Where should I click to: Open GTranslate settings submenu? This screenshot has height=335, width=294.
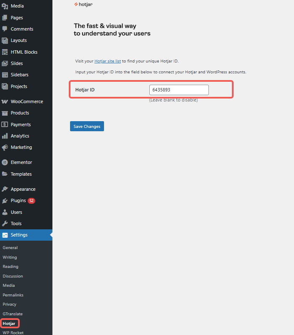click(x=13, y=314)
